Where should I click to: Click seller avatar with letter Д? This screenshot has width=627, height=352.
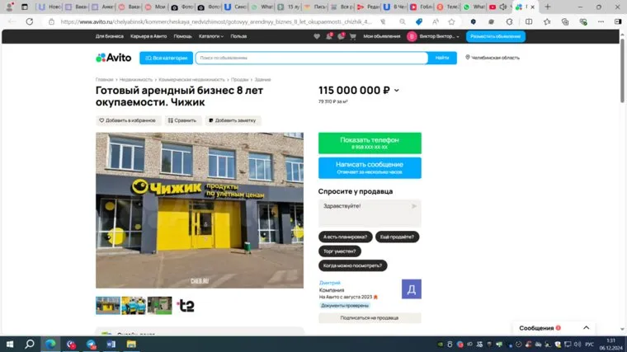pyautogui.click(x=411, y=289)
